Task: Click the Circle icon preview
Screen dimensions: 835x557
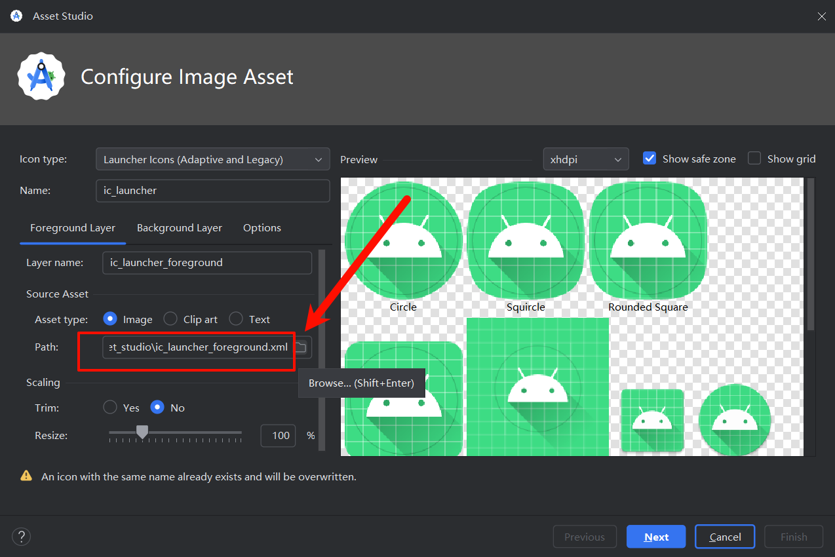Action: click(404, 241)
